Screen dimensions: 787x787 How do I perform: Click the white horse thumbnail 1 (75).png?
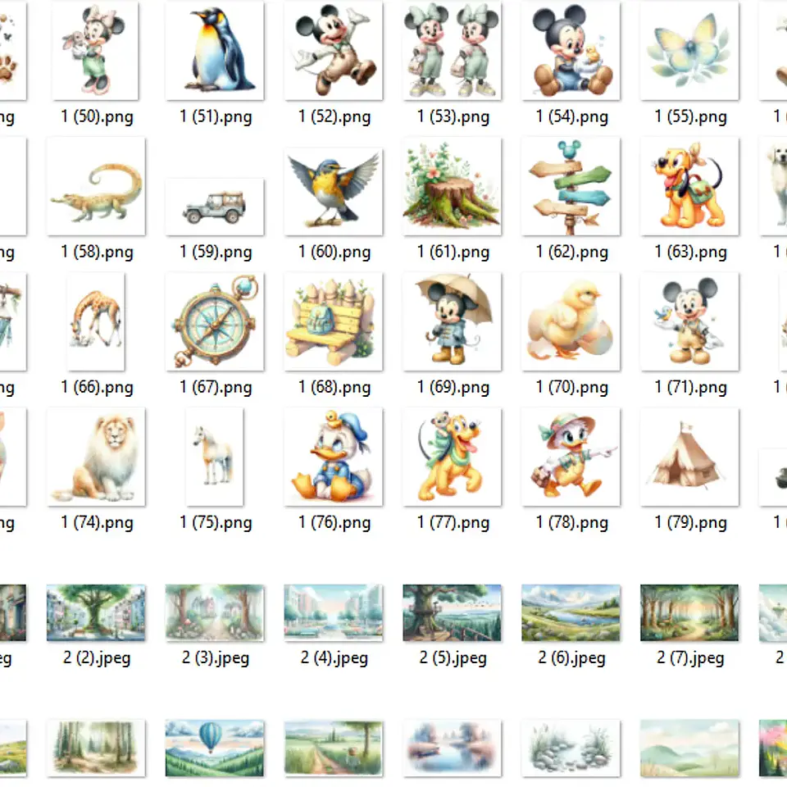point(214,457)
